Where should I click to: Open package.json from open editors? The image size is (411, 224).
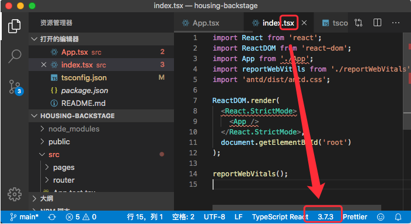click(102, 90)
